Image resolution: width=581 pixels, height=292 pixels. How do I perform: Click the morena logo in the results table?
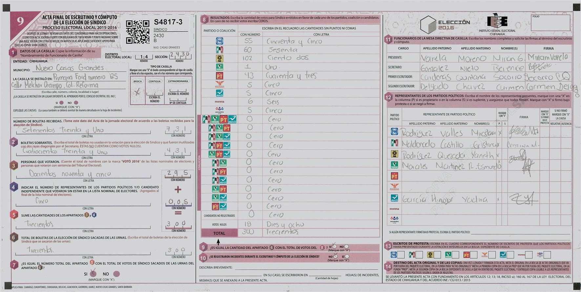tap(219, 102)
